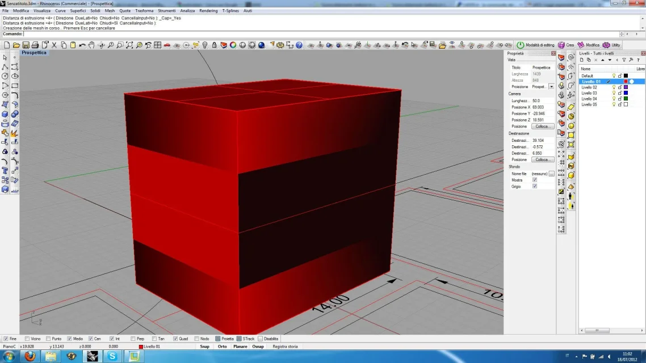The height and width of the screenshot is (363, 646).
Task: Toggle the Medio osnap checkbox
Action: [x=69, y=339]
